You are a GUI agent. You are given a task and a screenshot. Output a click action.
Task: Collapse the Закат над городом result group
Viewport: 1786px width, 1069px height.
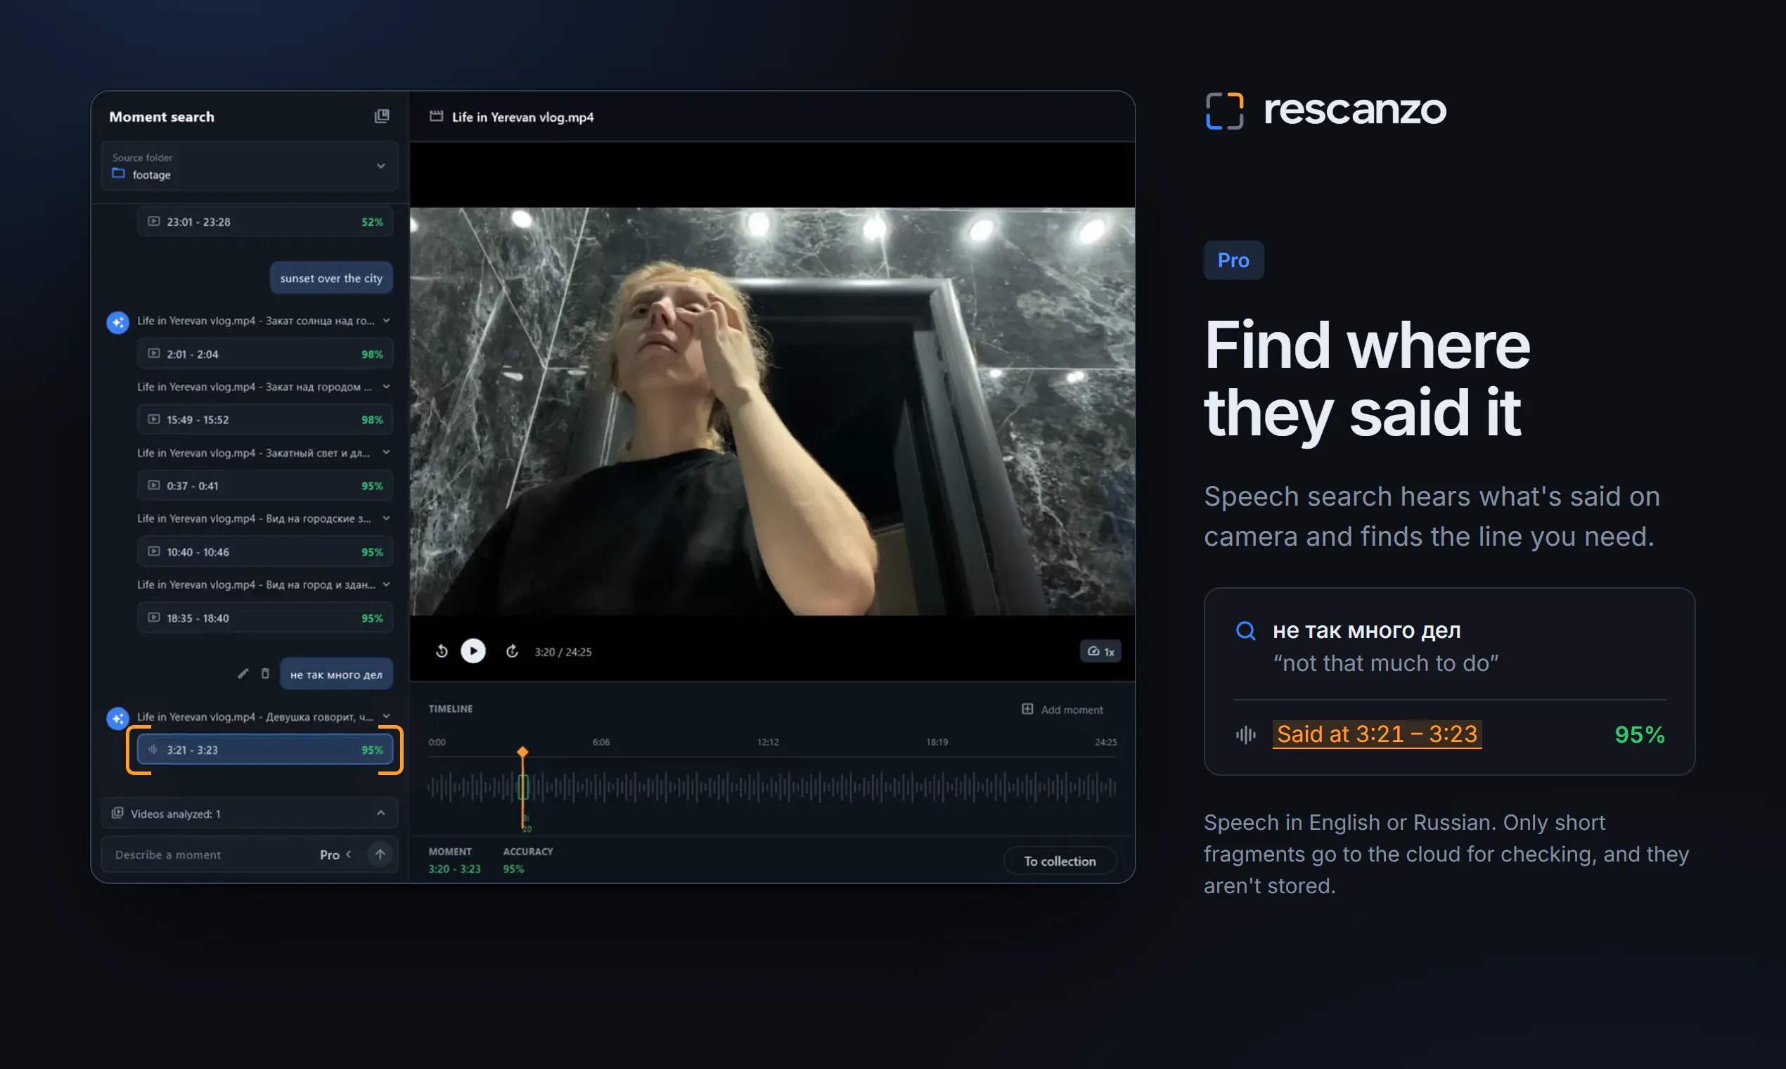point(387,387)
